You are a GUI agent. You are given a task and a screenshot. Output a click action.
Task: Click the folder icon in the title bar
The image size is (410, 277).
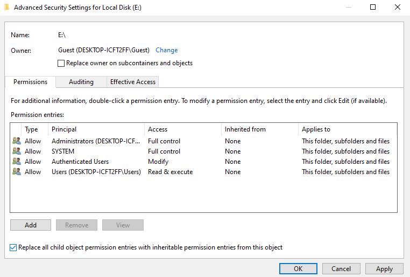6,8
